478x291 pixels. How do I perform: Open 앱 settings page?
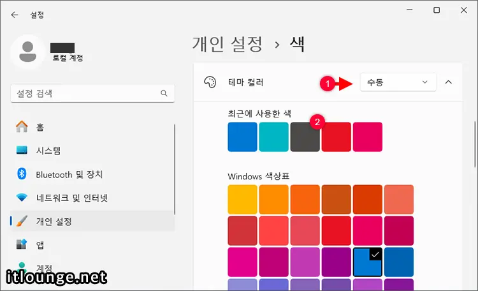(92, 244)
